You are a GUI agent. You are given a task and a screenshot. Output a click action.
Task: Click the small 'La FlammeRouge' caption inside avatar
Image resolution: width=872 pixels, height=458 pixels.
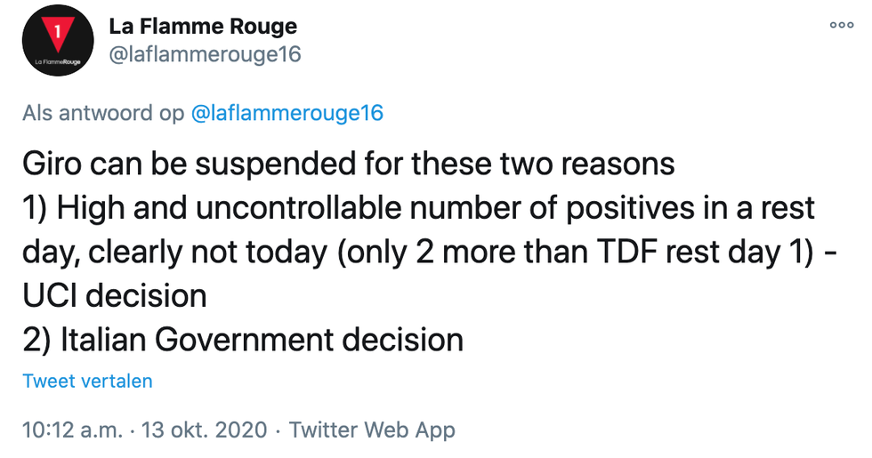58,61
